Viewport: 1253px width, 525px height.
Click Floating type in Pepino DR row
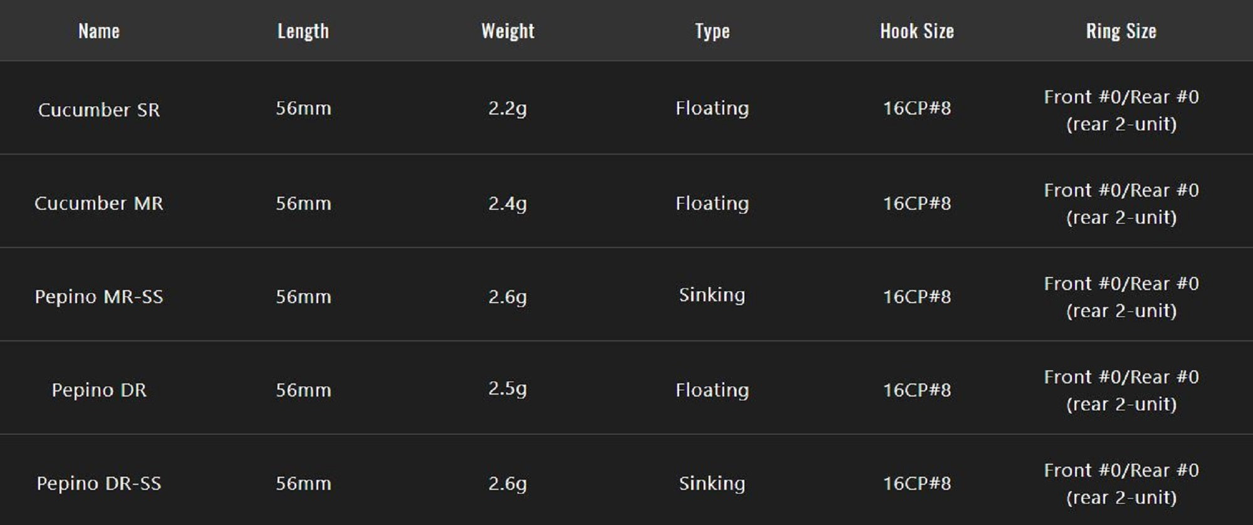pos(712,390)
